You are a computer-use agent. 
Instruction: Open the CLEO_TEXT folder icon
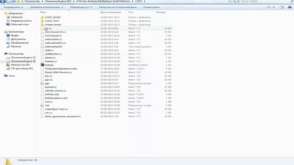pyautogui.click(x=42, y=21)
